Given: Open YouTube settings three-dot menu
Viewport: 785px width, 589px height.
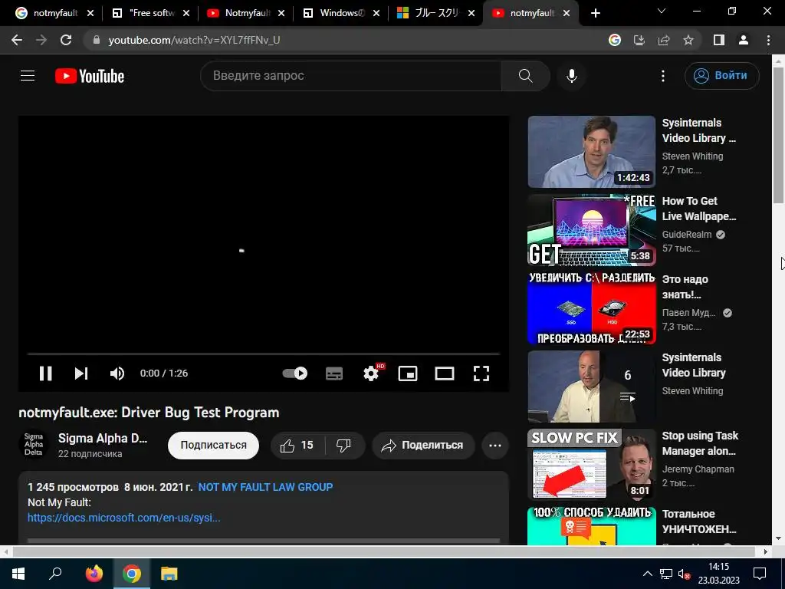Looking at the screenshot, I should click(x=663, y=76).
